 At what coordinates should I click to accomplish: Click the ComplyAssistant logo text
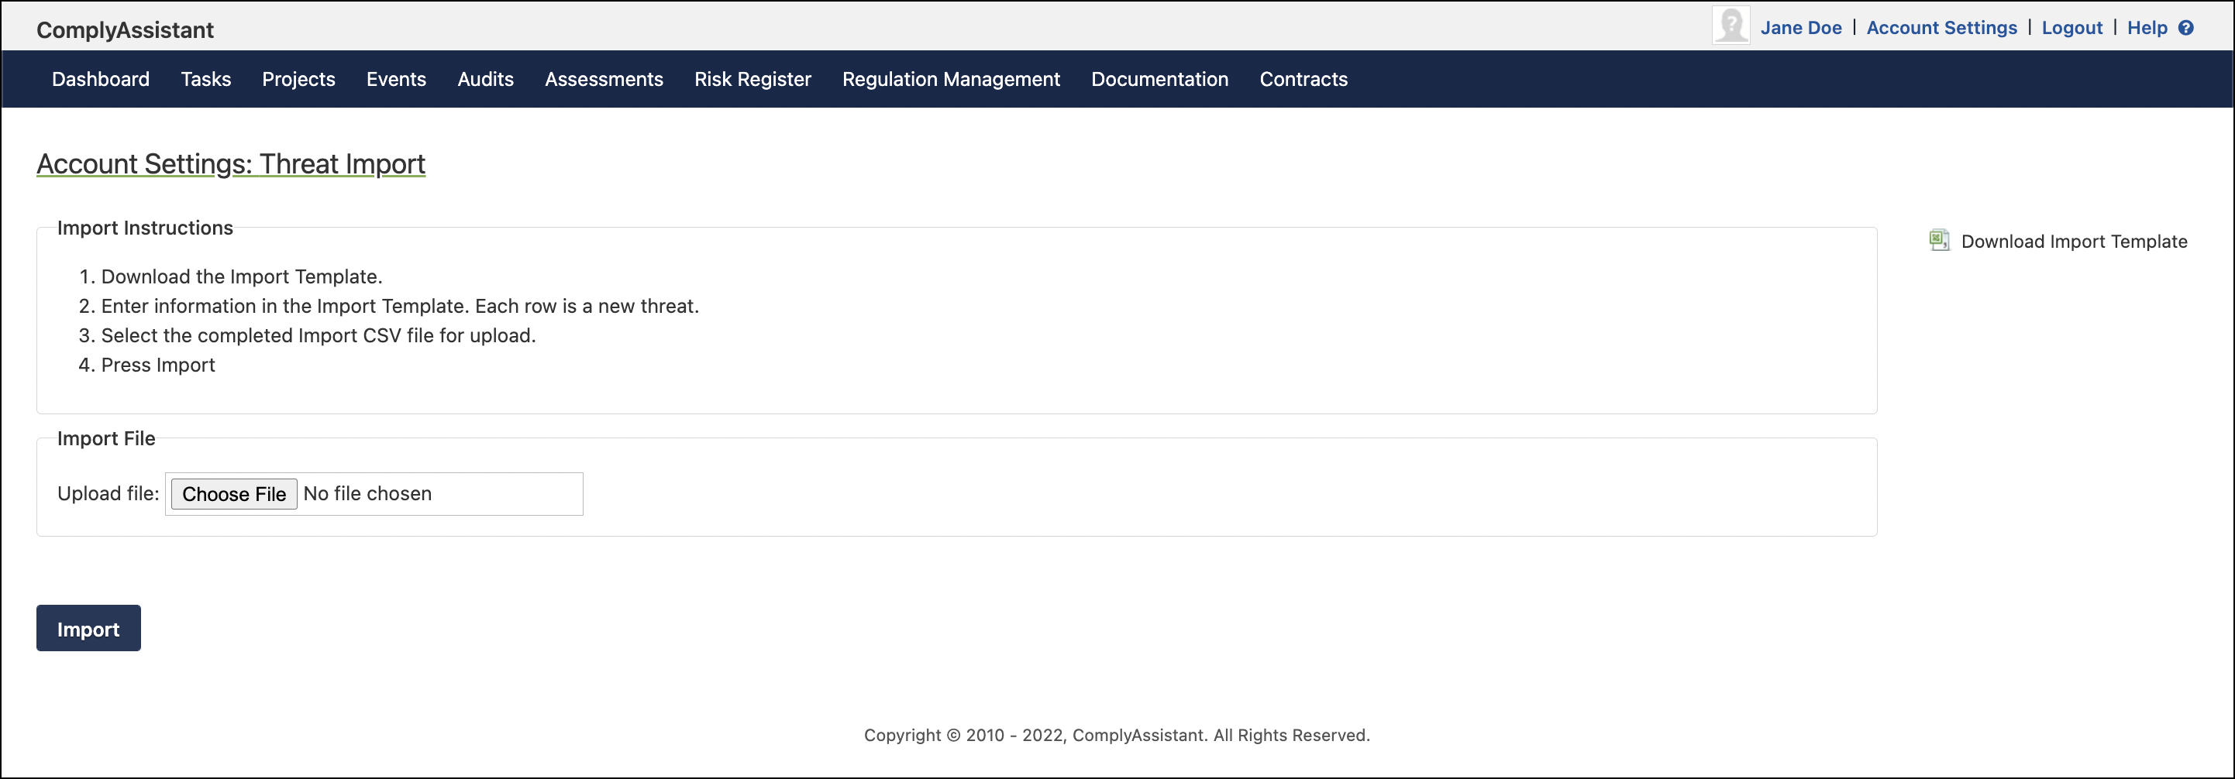pos(125,29)
